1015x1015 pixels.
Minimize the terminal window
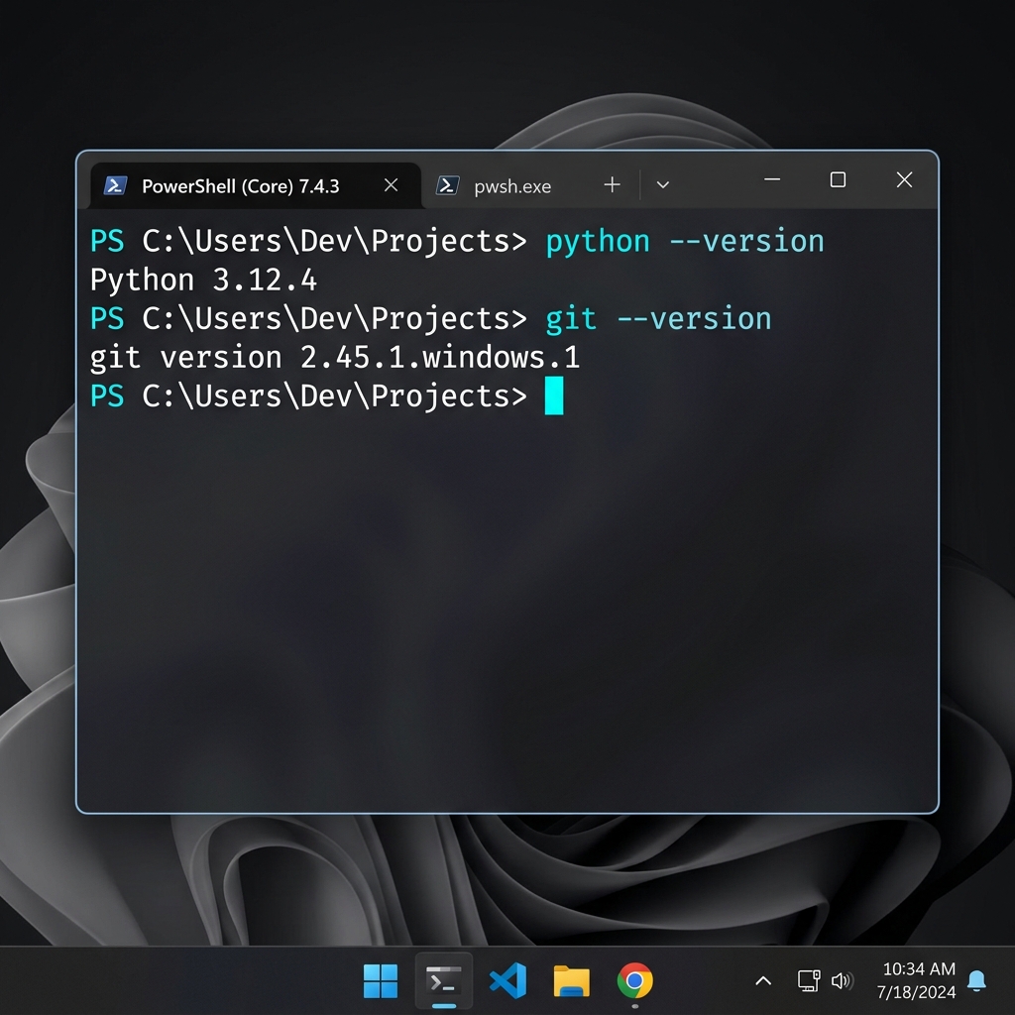point(771,179)
